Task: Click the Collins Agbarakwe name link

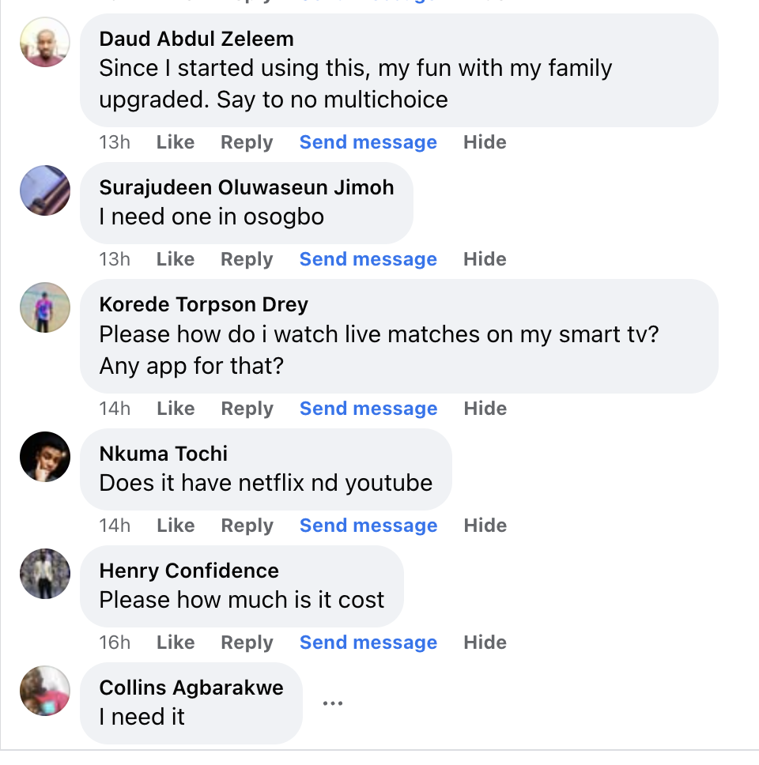Action: pos(191,688)
